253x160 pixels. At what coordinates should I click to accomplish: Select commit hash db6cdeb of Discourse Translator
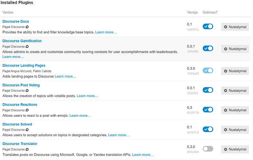pos(193,152)
